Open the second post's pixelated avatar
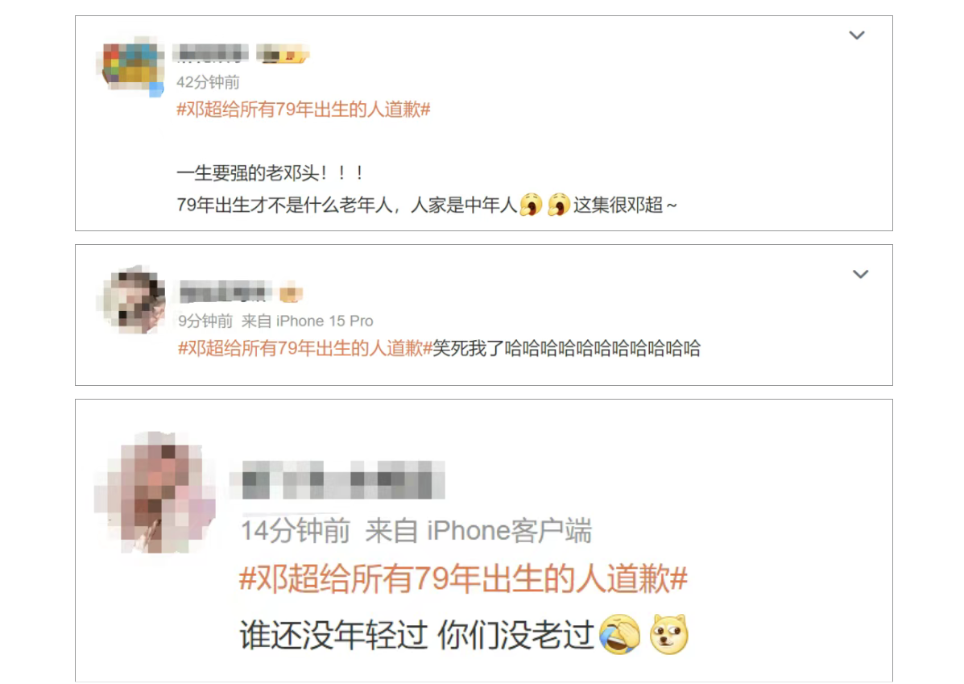This screenshot has width=964, height=684. pyautogui.click(x=132, y=300)
